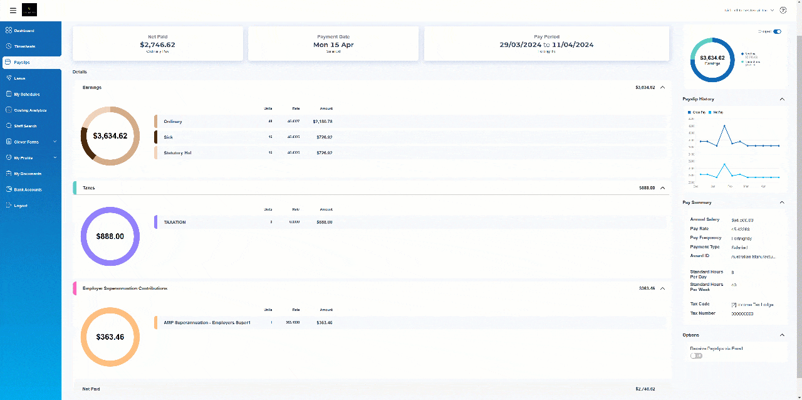Open the hamburger menu icon
This screenshot has width=802, height=400.
(x=13, y=10)
